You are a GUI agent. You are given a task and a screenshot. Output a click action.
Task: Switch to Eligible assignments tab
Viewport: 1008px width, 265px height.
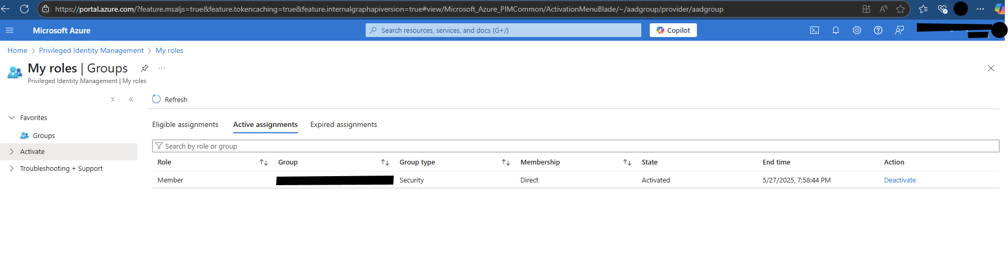click(x=185, y=124)
